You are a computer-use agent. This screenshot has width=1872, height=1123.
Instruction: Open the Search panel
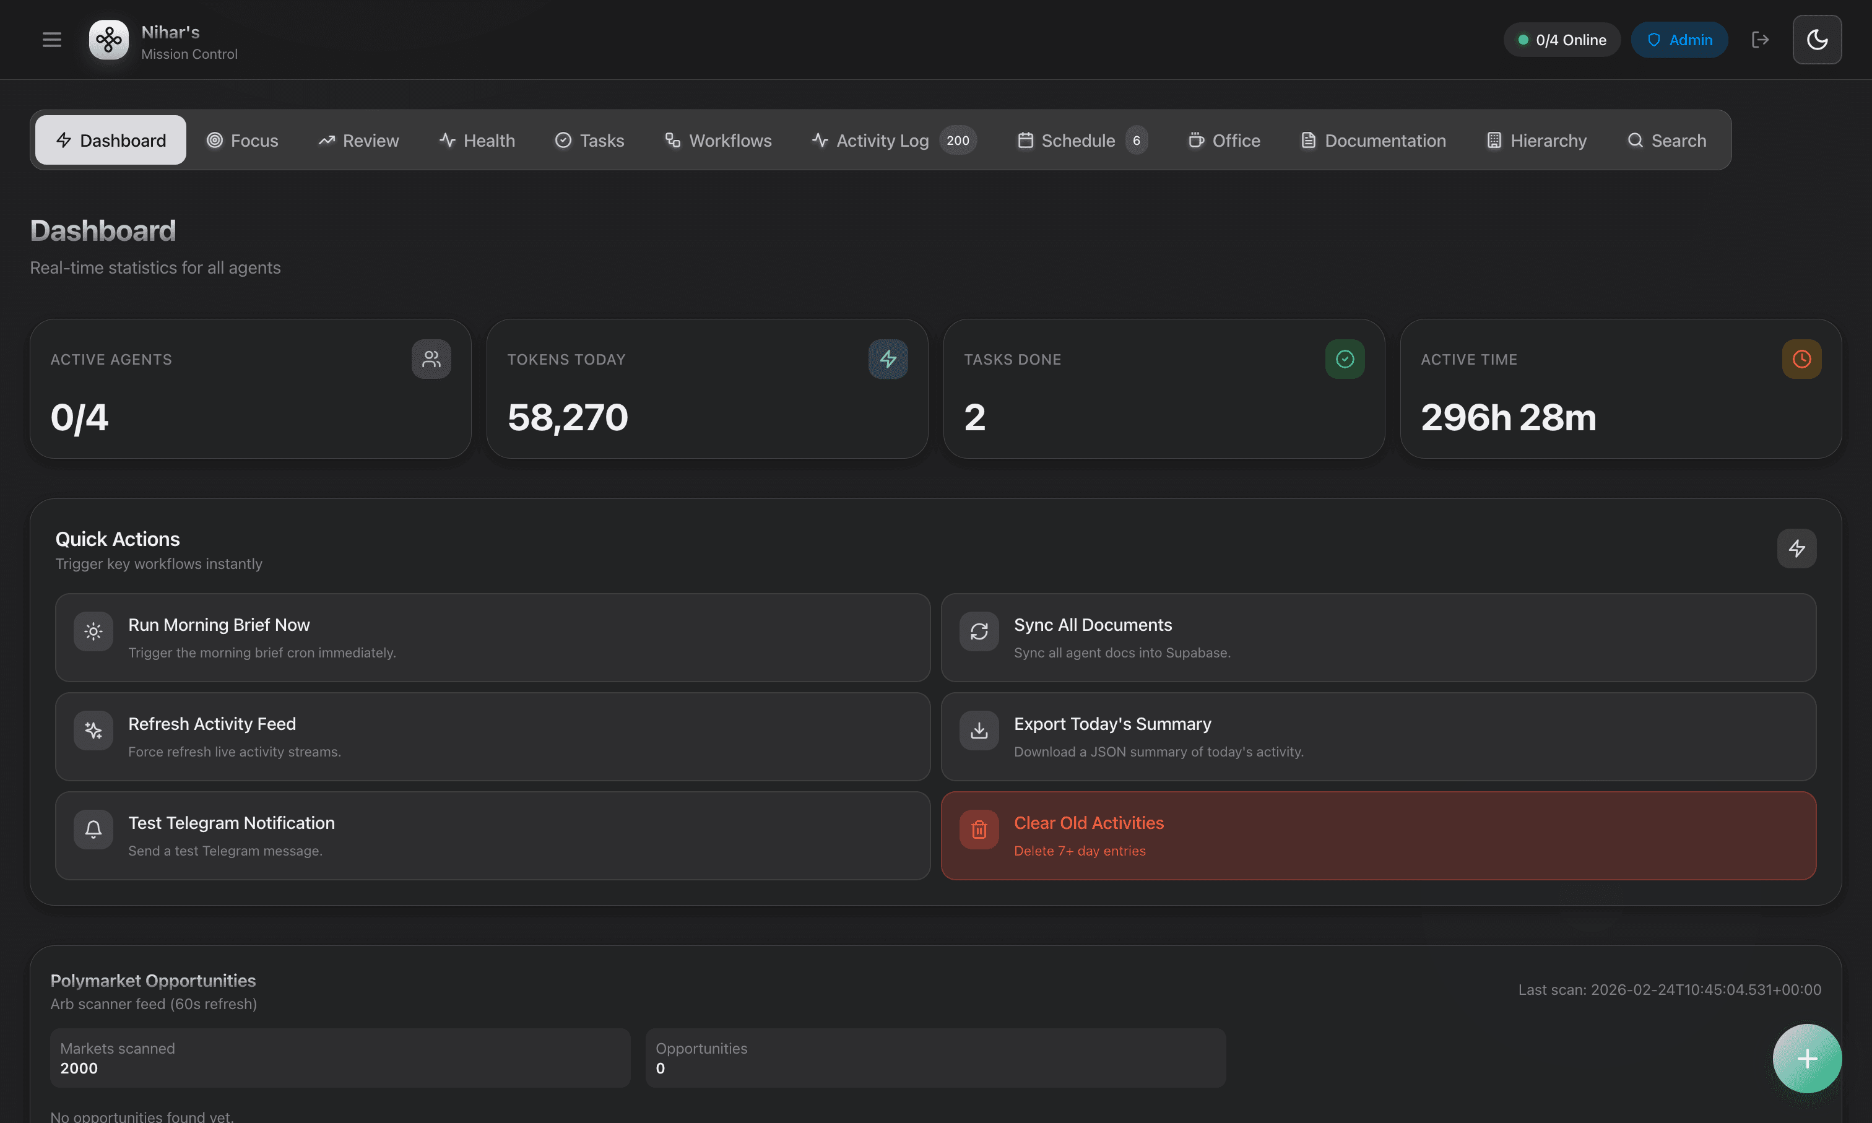pos(1666,140)
